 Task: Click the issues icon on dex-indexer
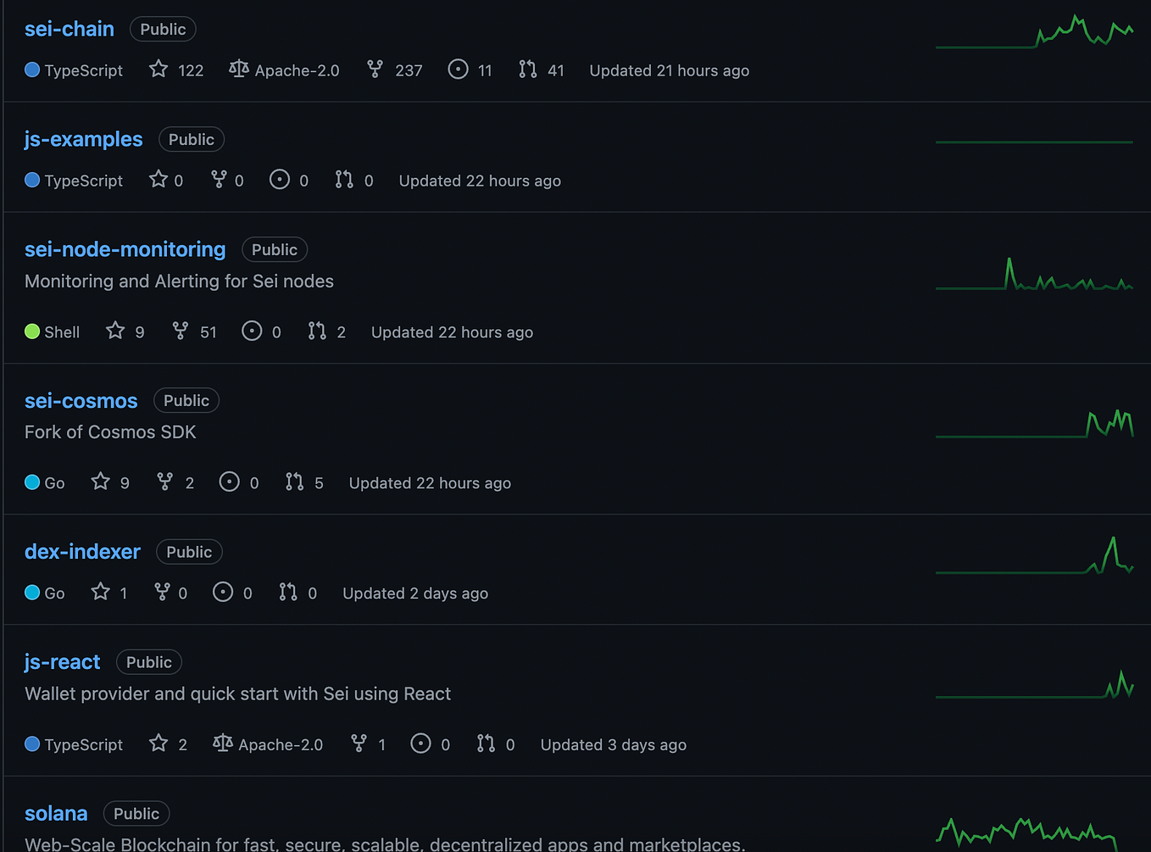pos(222,593)
